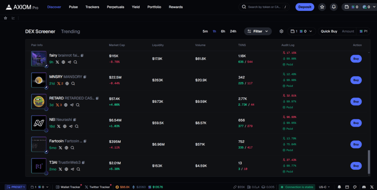Expand the wallet balance dropdown in top bar
This screenshot has width=377, height=190.
[359, 7]
